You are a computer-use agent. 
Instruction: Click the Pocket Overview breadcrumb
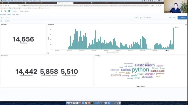[x=24, y=11]
